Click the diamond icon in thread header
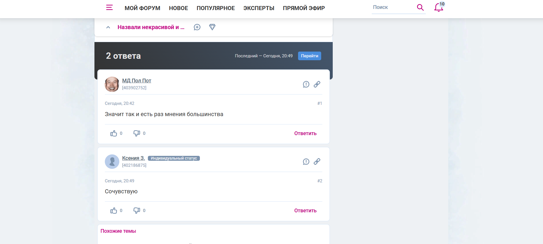543x244 pixels. tap(212, 27)
